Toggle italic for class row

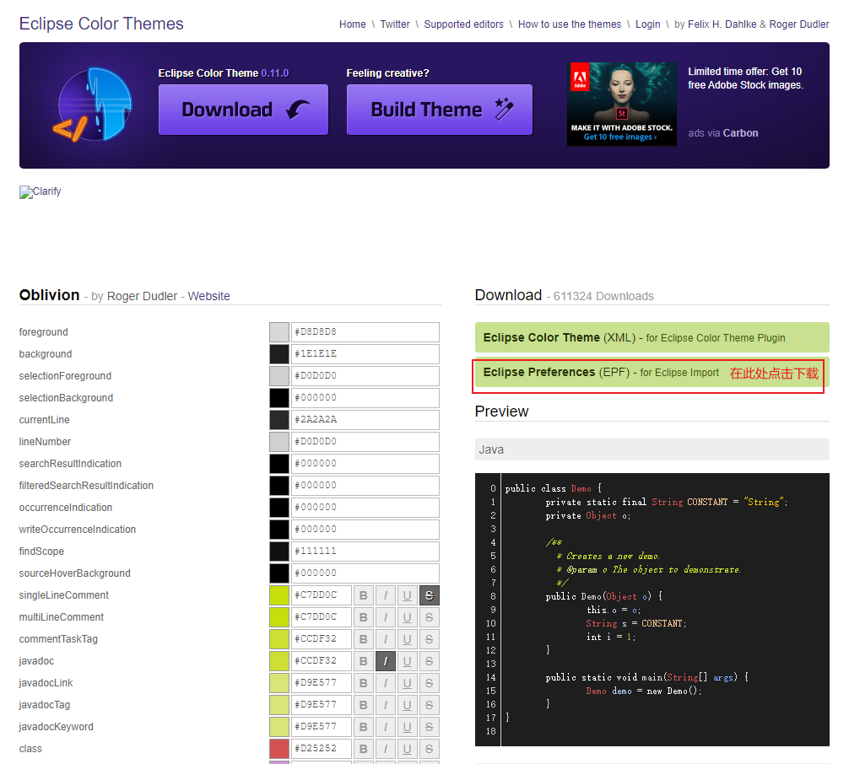[386, 749]
